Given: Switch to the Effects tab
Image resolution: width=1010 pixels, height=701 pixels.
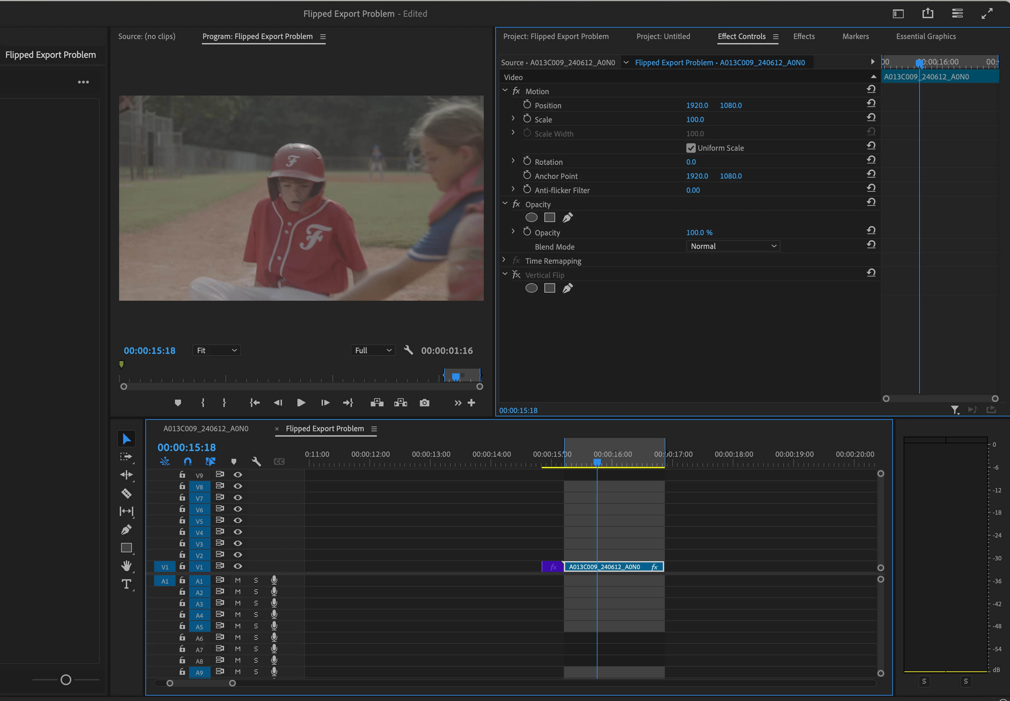Looking at the screenshot, I should point(803,36).
